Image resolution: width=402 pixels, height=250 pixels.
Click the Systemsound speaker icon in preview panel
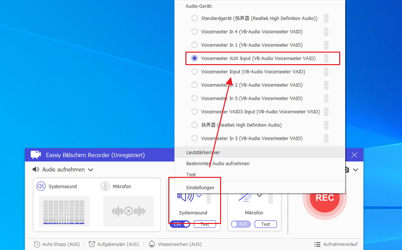(x=41, y=186)
